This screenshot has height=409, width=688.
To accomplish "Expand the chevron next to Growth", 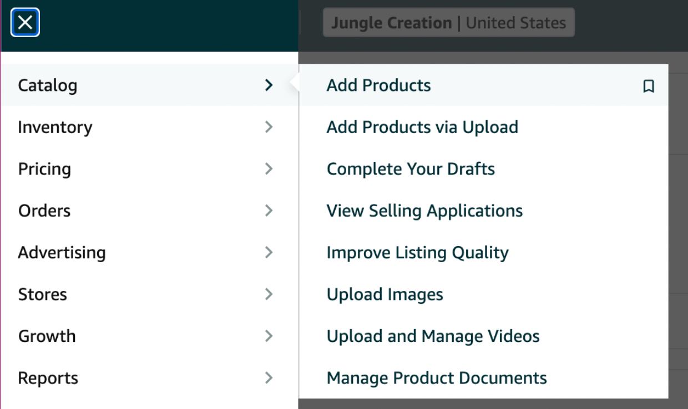I will pyautogui.click(x=269, y=336).
